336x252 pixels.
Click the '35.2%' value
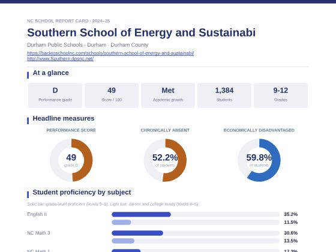(291, 214)
